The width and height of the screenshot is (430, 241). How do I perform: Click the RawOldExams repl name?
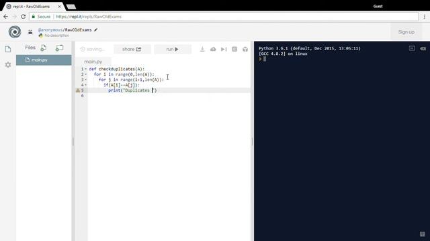78,29
